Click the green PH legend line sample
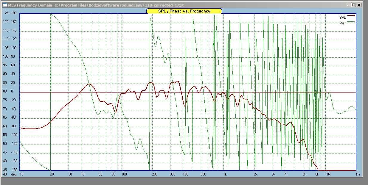This screenshot has width=368, height=185. [351, 21]
